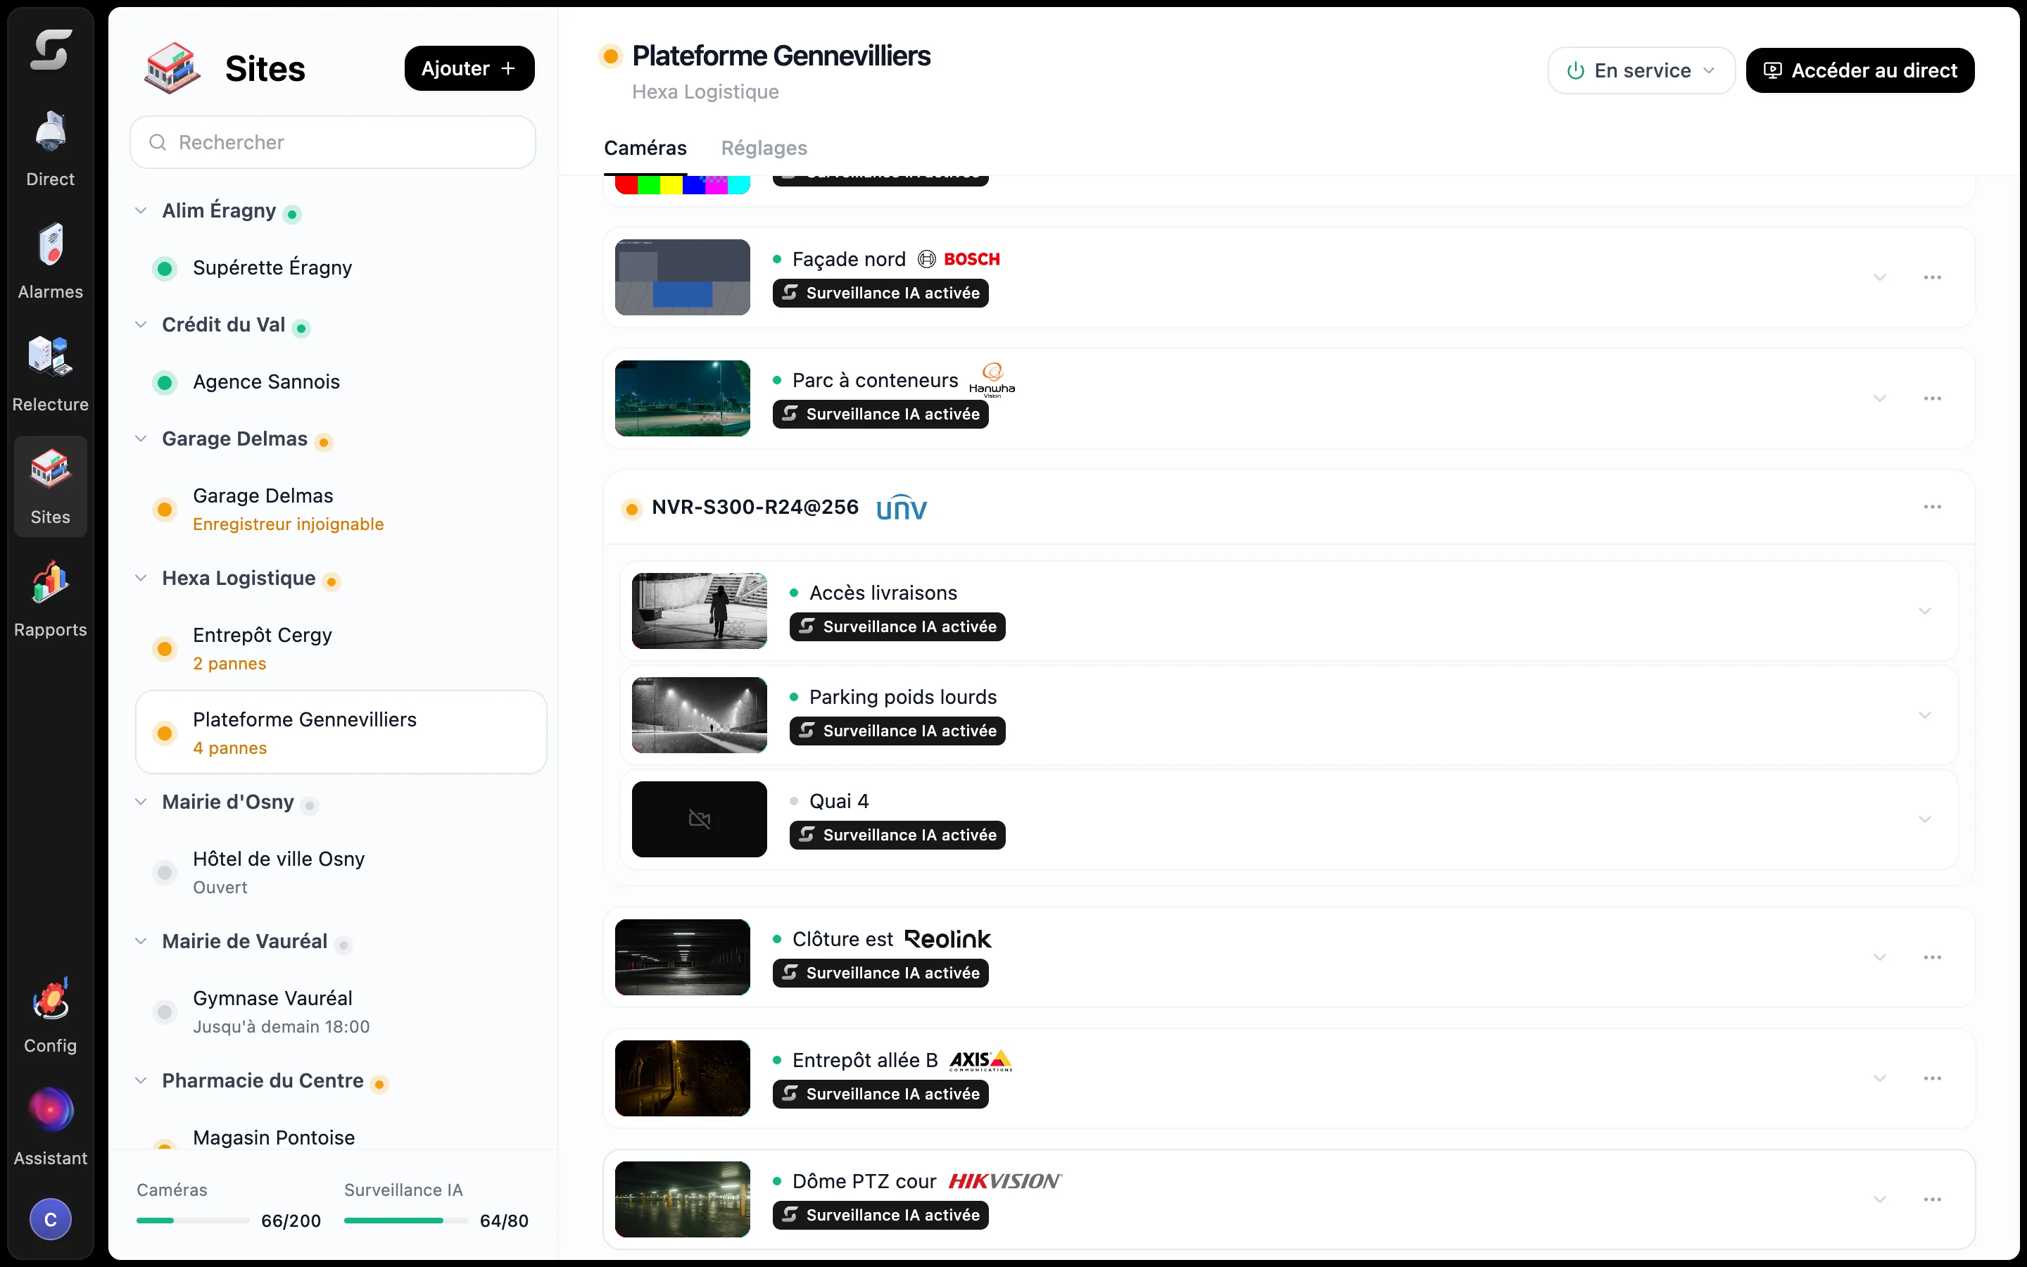Expand the Quai 4 camera row
The width and height of the screenshot is (2027, 1267).
[x=1925, y=819]
